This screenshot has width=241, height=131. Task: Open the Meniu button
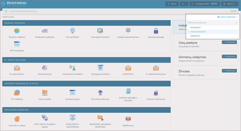(172, 4)
